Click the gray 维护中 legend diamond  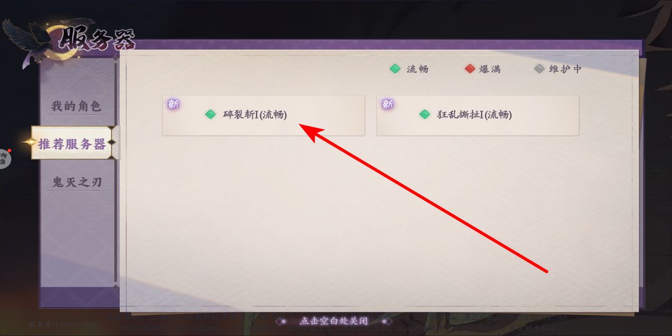539,69
